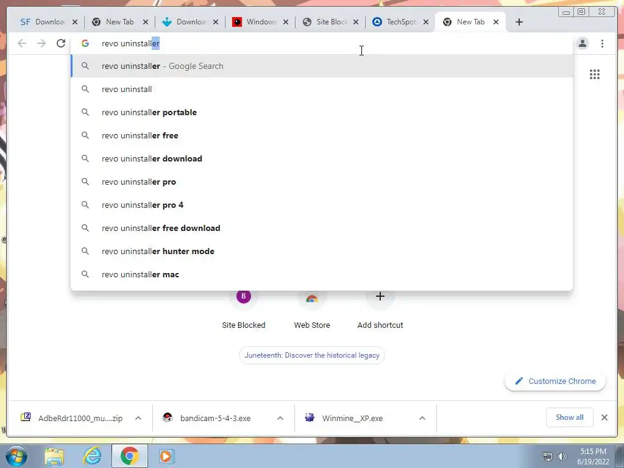Viewport: 624px width, 468px height.
Task: Close the downloads bar
Action: (x=604, y=417)
